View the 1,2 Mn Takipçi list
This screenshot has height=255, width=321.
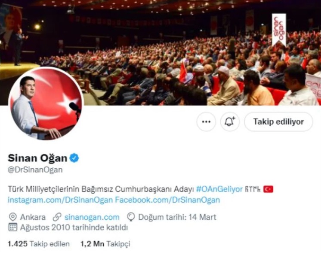point(105,244)
